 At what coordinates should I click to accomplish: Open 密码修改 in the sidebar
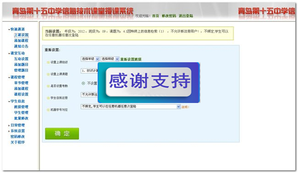point(18,136)
